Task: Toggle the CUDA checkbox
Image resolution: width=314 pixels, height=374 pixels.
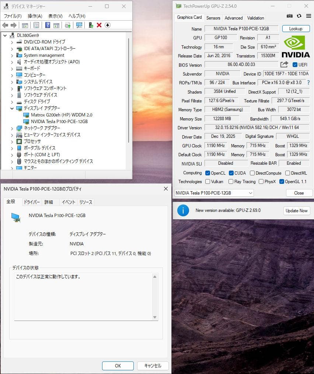Action: click(231, 173)
